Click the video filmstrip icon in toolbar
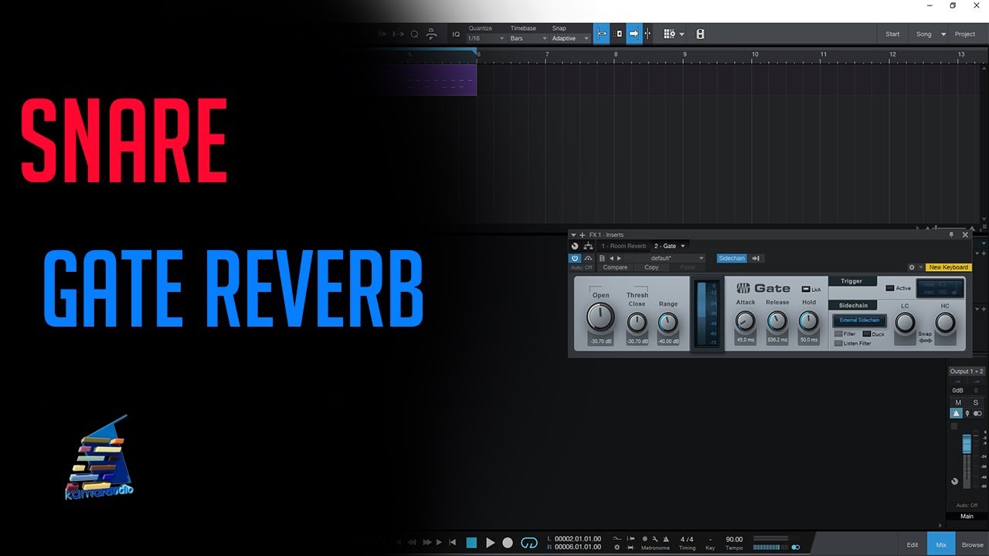The width and height of the screenshot is (989, 556). pos(700,34)
